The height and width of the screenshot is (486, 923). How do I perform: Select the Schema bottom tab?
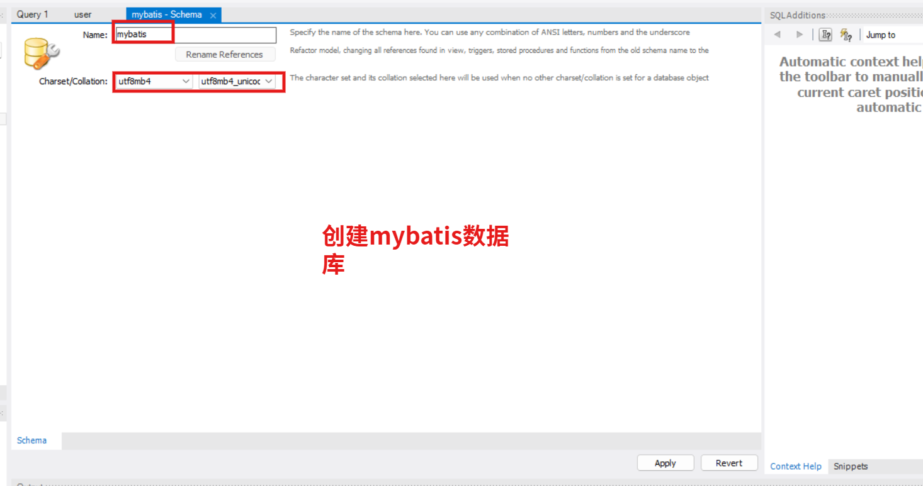tap(32, 440)
